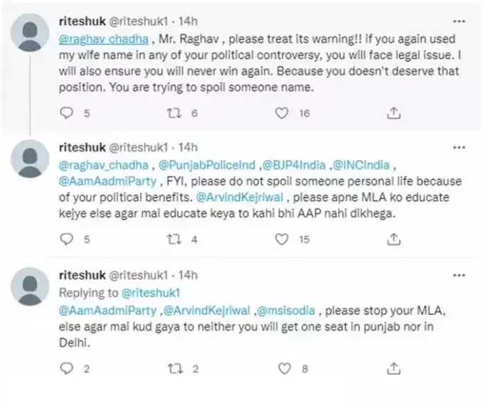Retweet the second tweet with 4 retweets

click(173, 240)
